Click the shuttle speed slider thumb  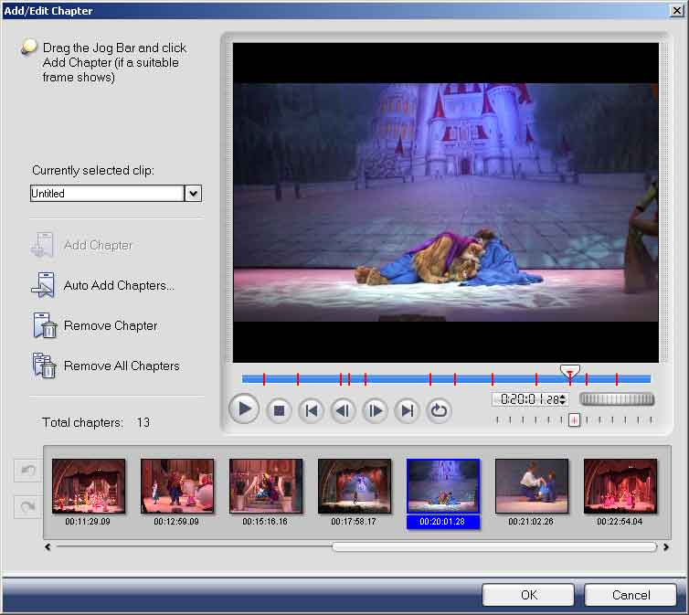pos(574,420)
